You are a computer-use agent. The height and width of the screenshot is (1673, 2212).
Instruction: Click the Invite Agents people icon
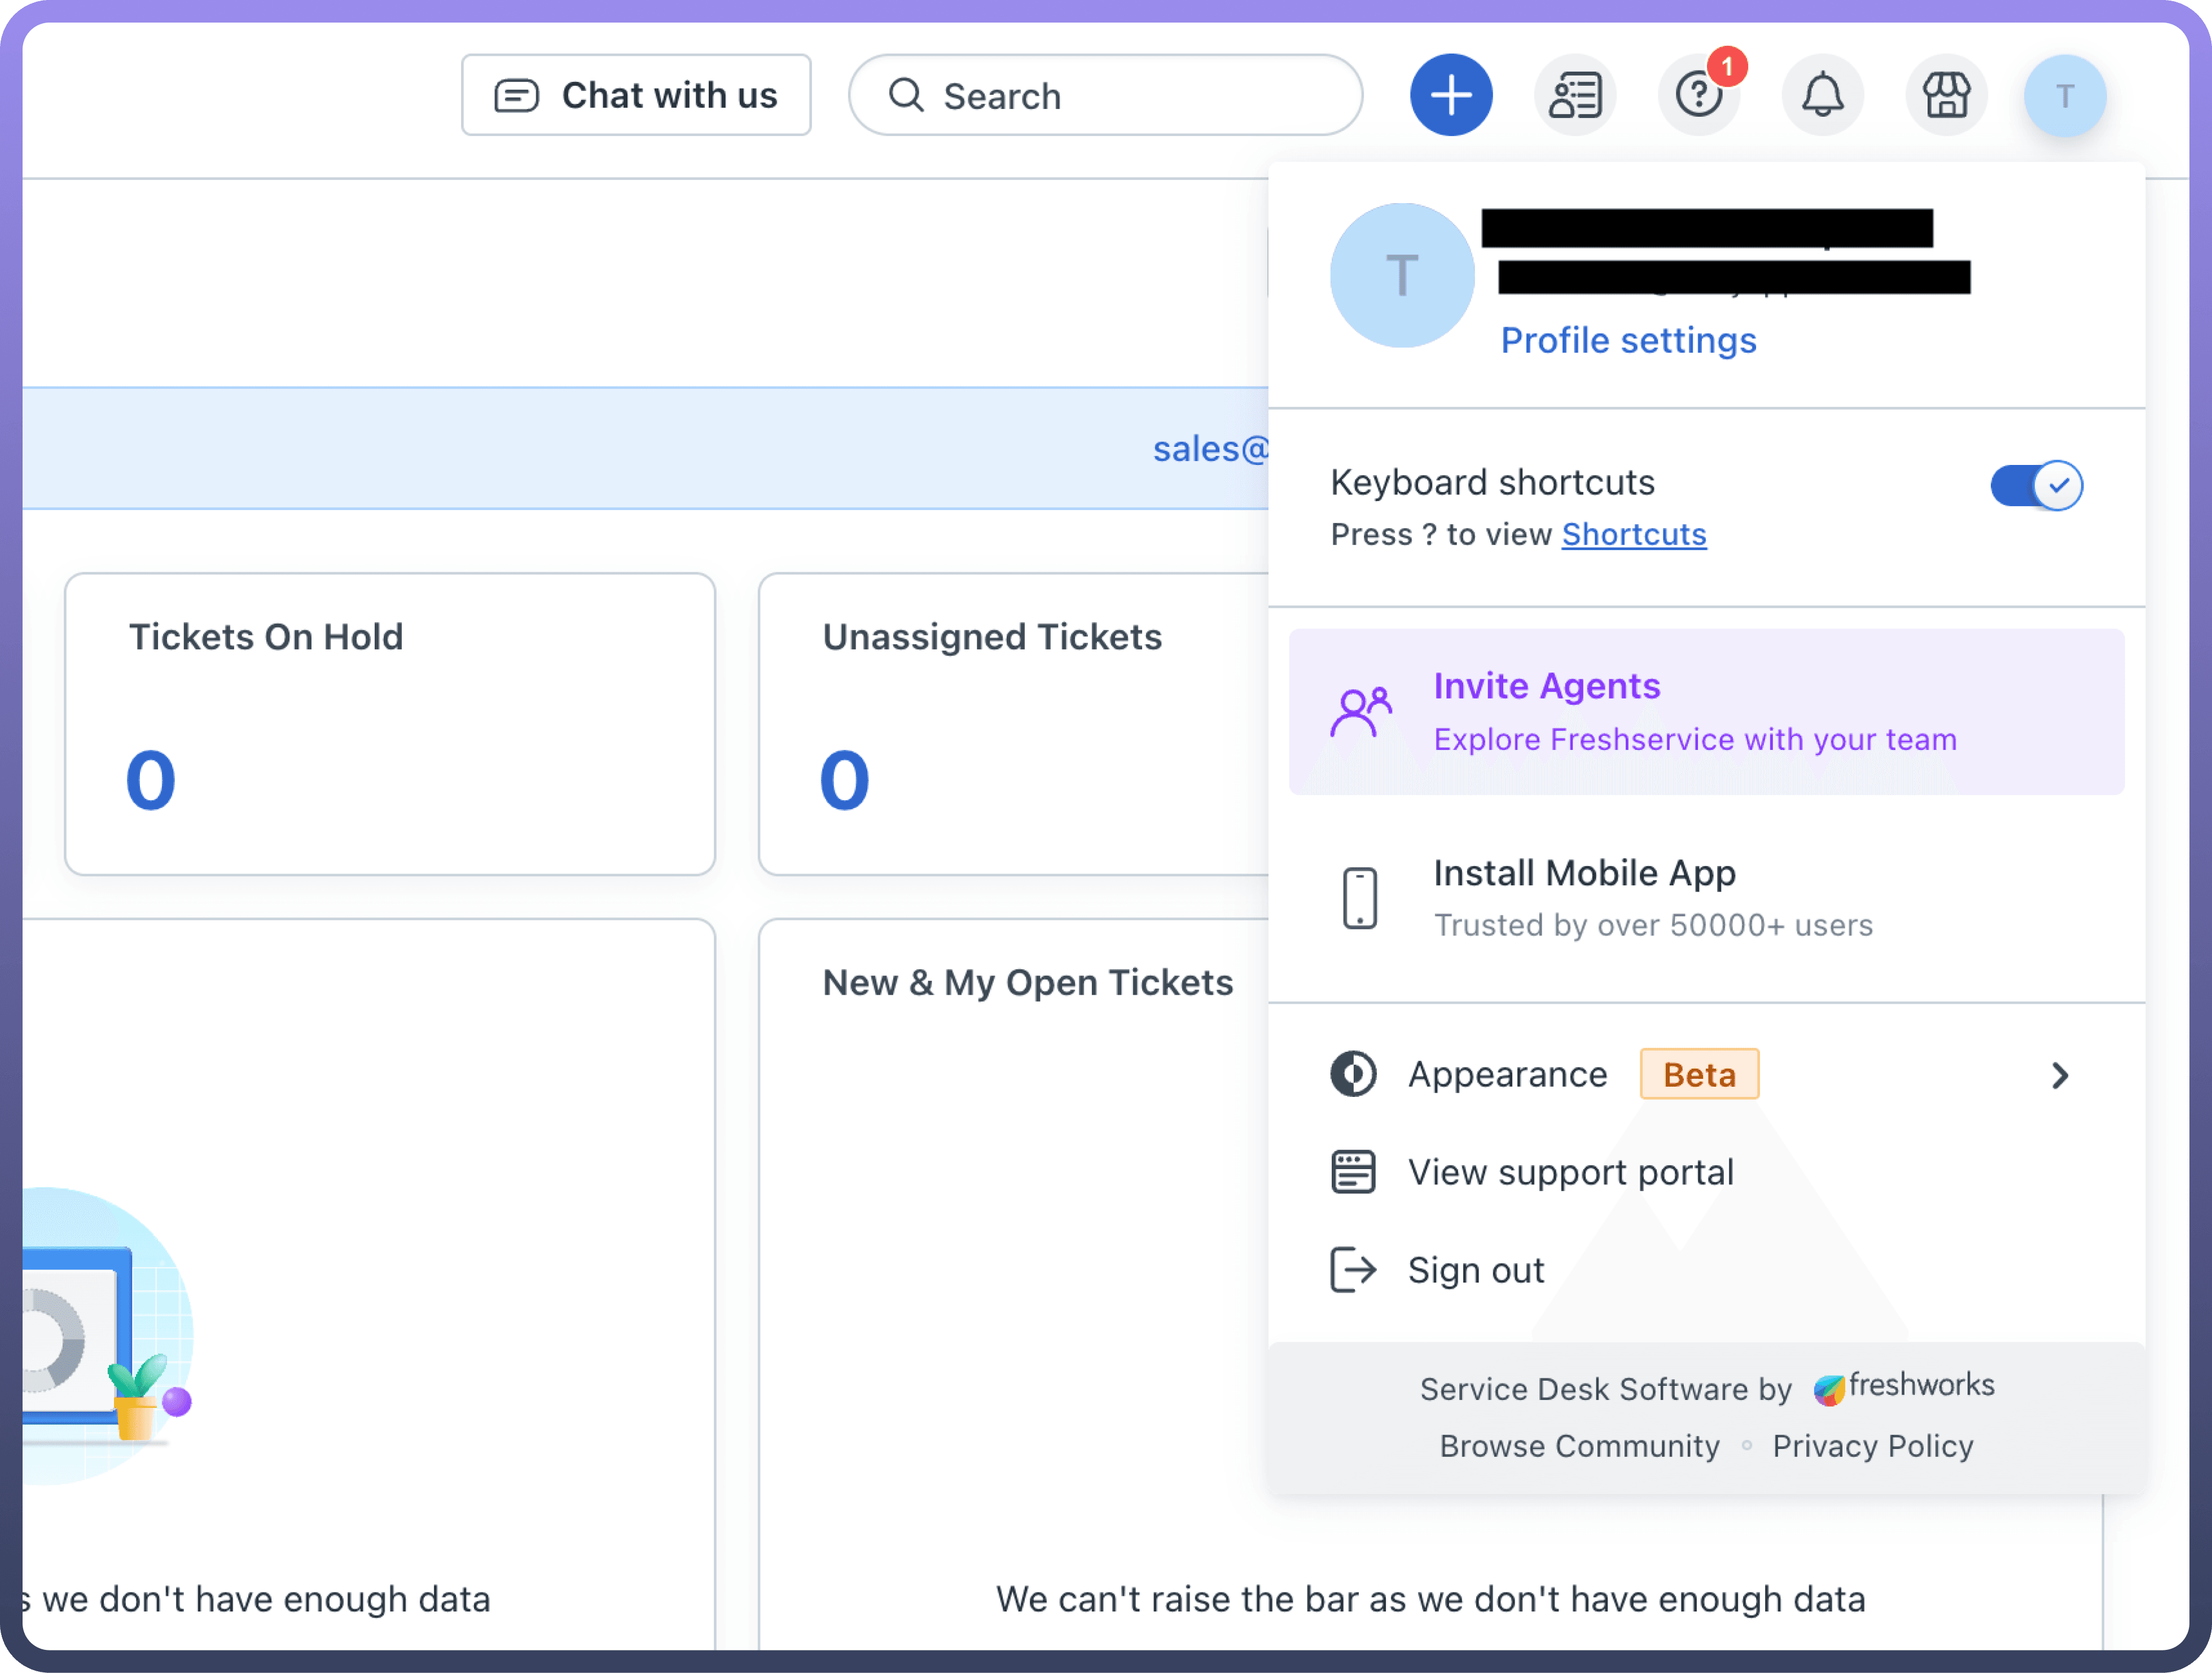coord(1360,712)
